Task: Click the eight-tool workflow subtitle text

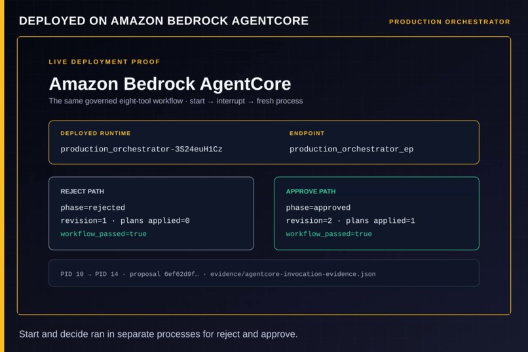Action: point(176,101)
